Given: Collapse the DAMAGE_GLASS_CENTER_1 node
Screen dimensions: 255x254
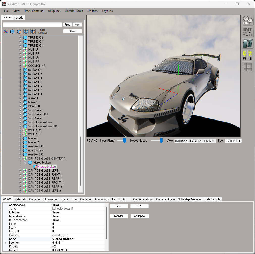Looking at the screenshot, I should pos(20,158).
